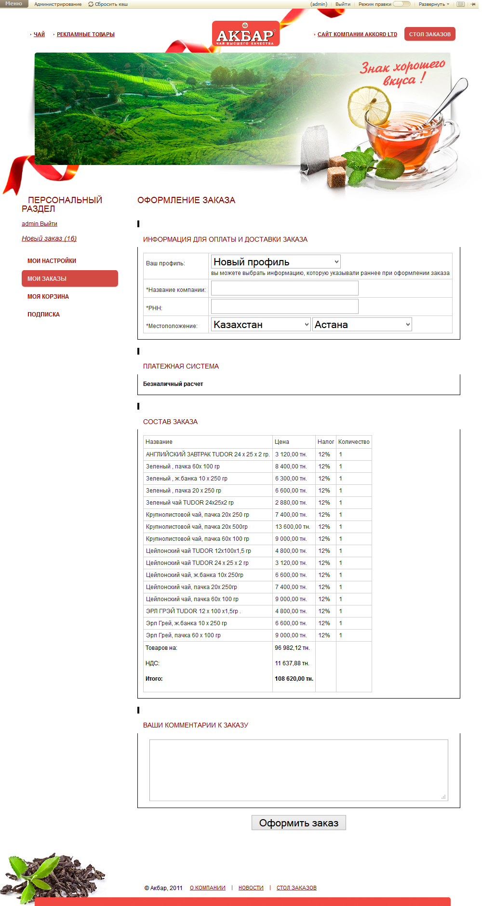This screenshot has width=482, height=906.
Task: Click the keyboard icon in admin bar
Action: pyautogui.click(x=460, y=4)
